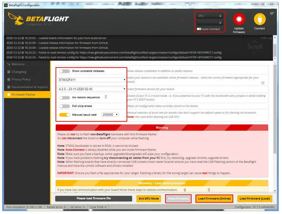Screen dimensions: 282x214
Task: Select the Firmware Flasher tab
Action: point(27,95)
